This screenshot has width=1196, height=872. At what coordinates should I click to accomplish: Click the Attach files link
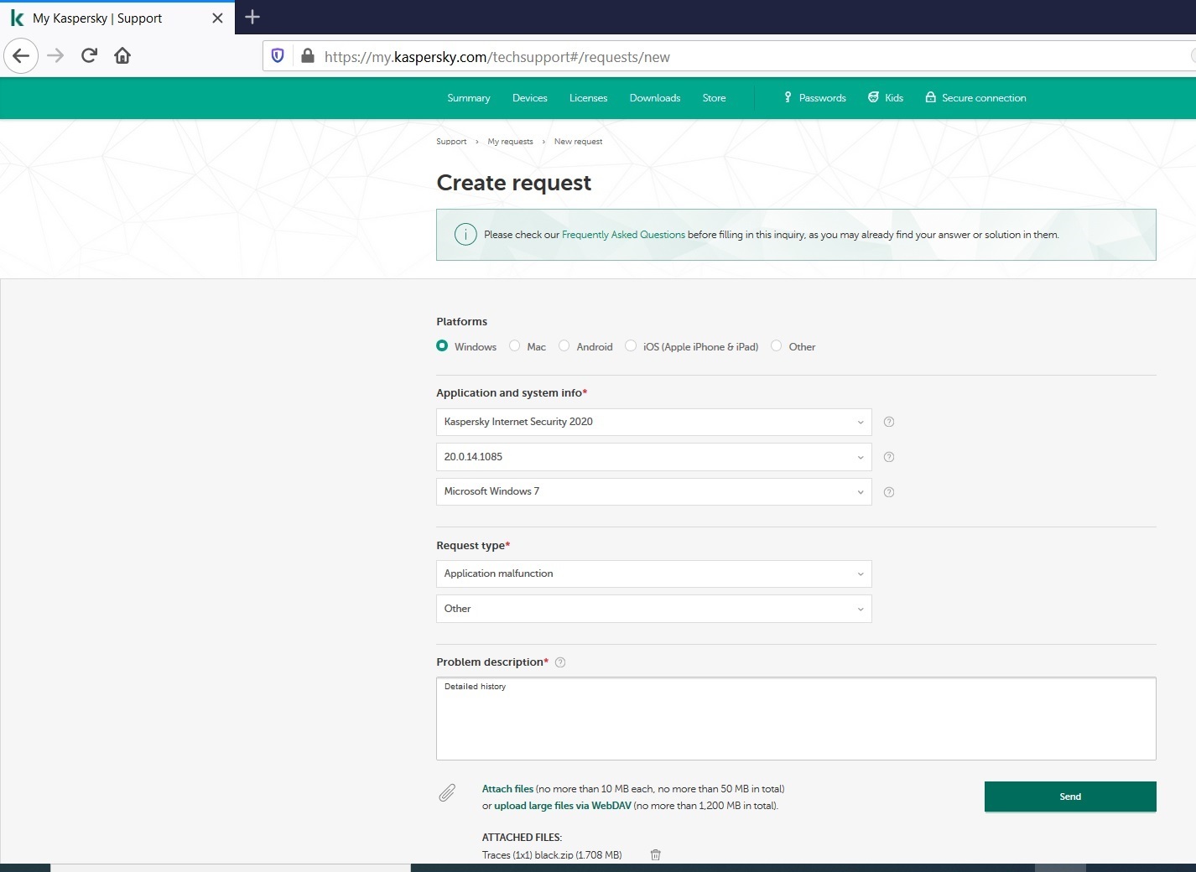507,789
